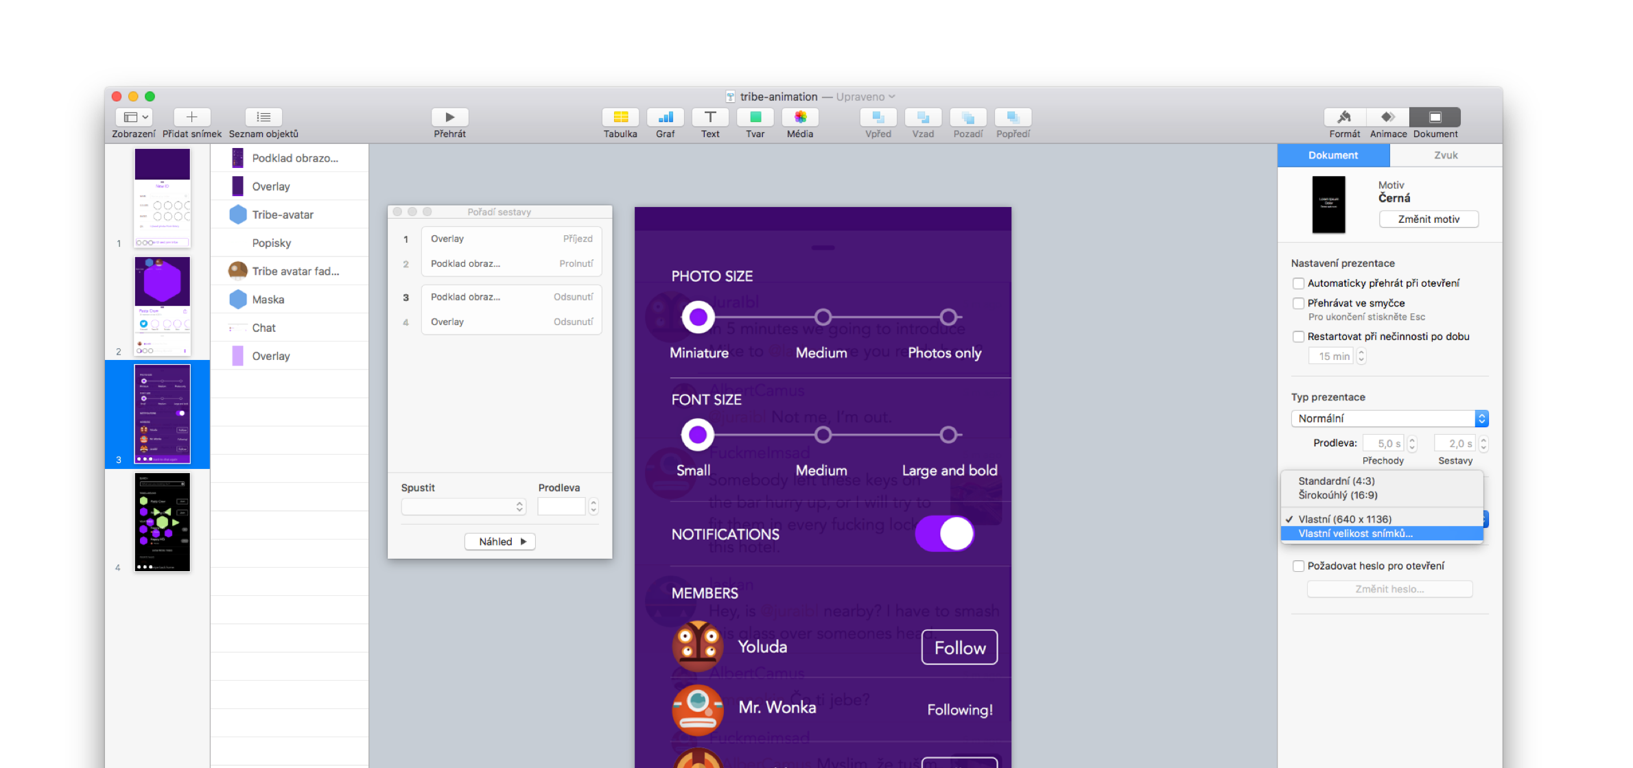Open the Tvar shape picker
1633x768 pixels.
point(755,117)
